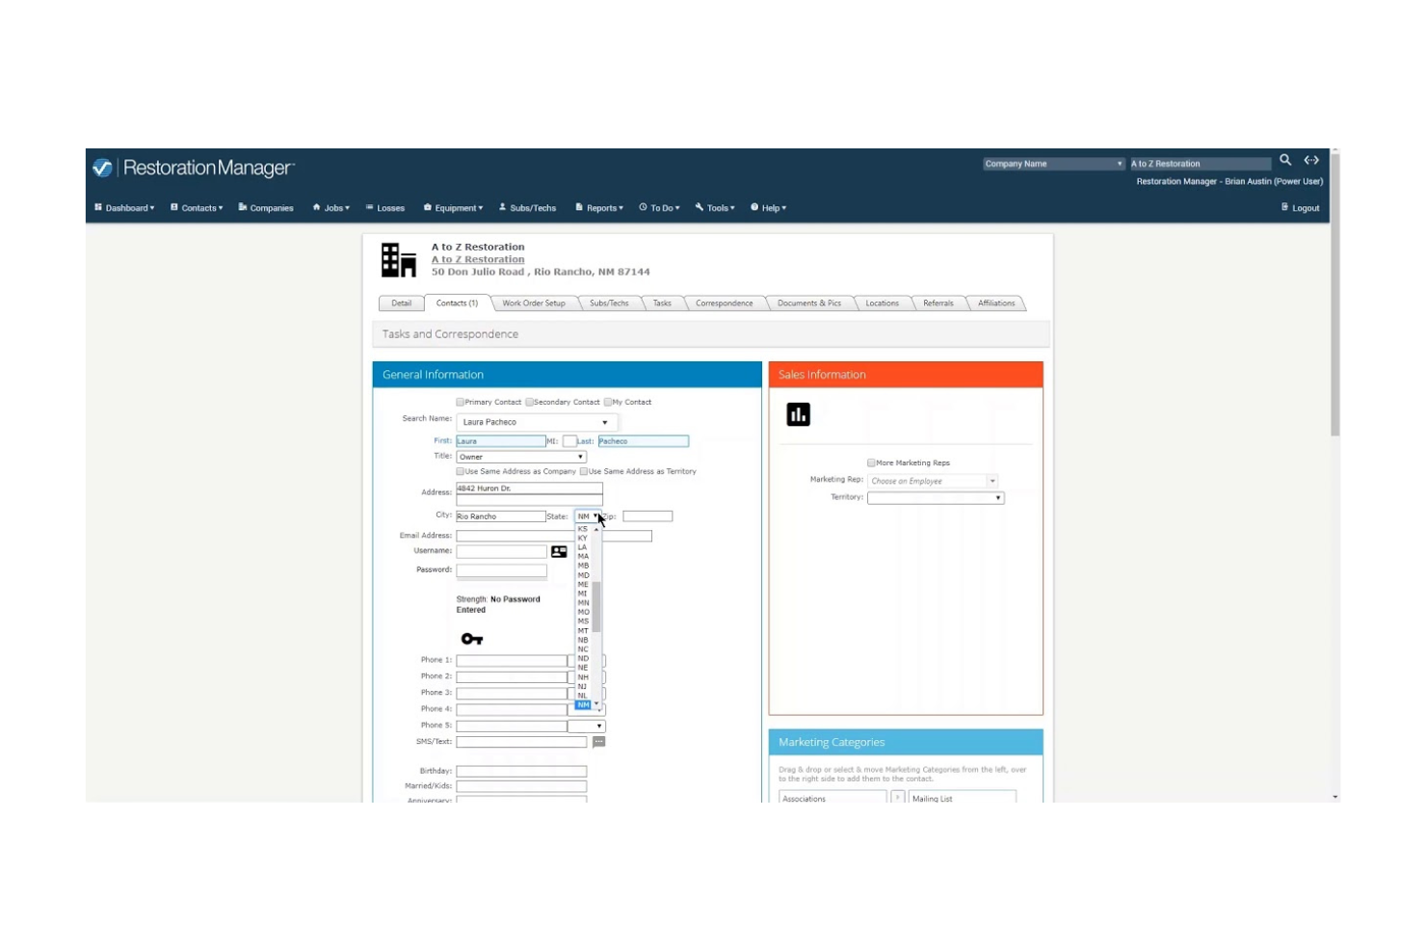Go to Companies in the nav bar

point(266,208)
